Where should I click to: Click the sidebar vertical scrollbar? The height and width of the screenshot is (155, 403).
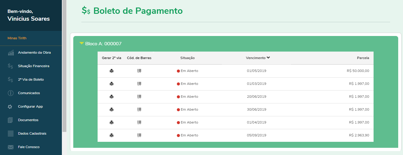click(x=64, y=66)
